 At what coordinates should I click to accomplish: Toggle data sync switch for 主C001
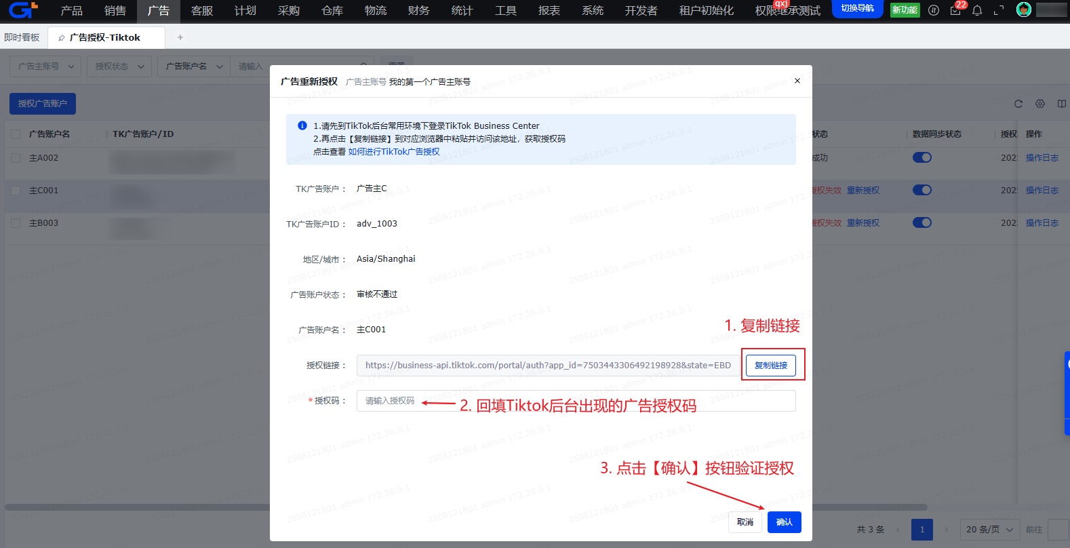coord(922,190)
